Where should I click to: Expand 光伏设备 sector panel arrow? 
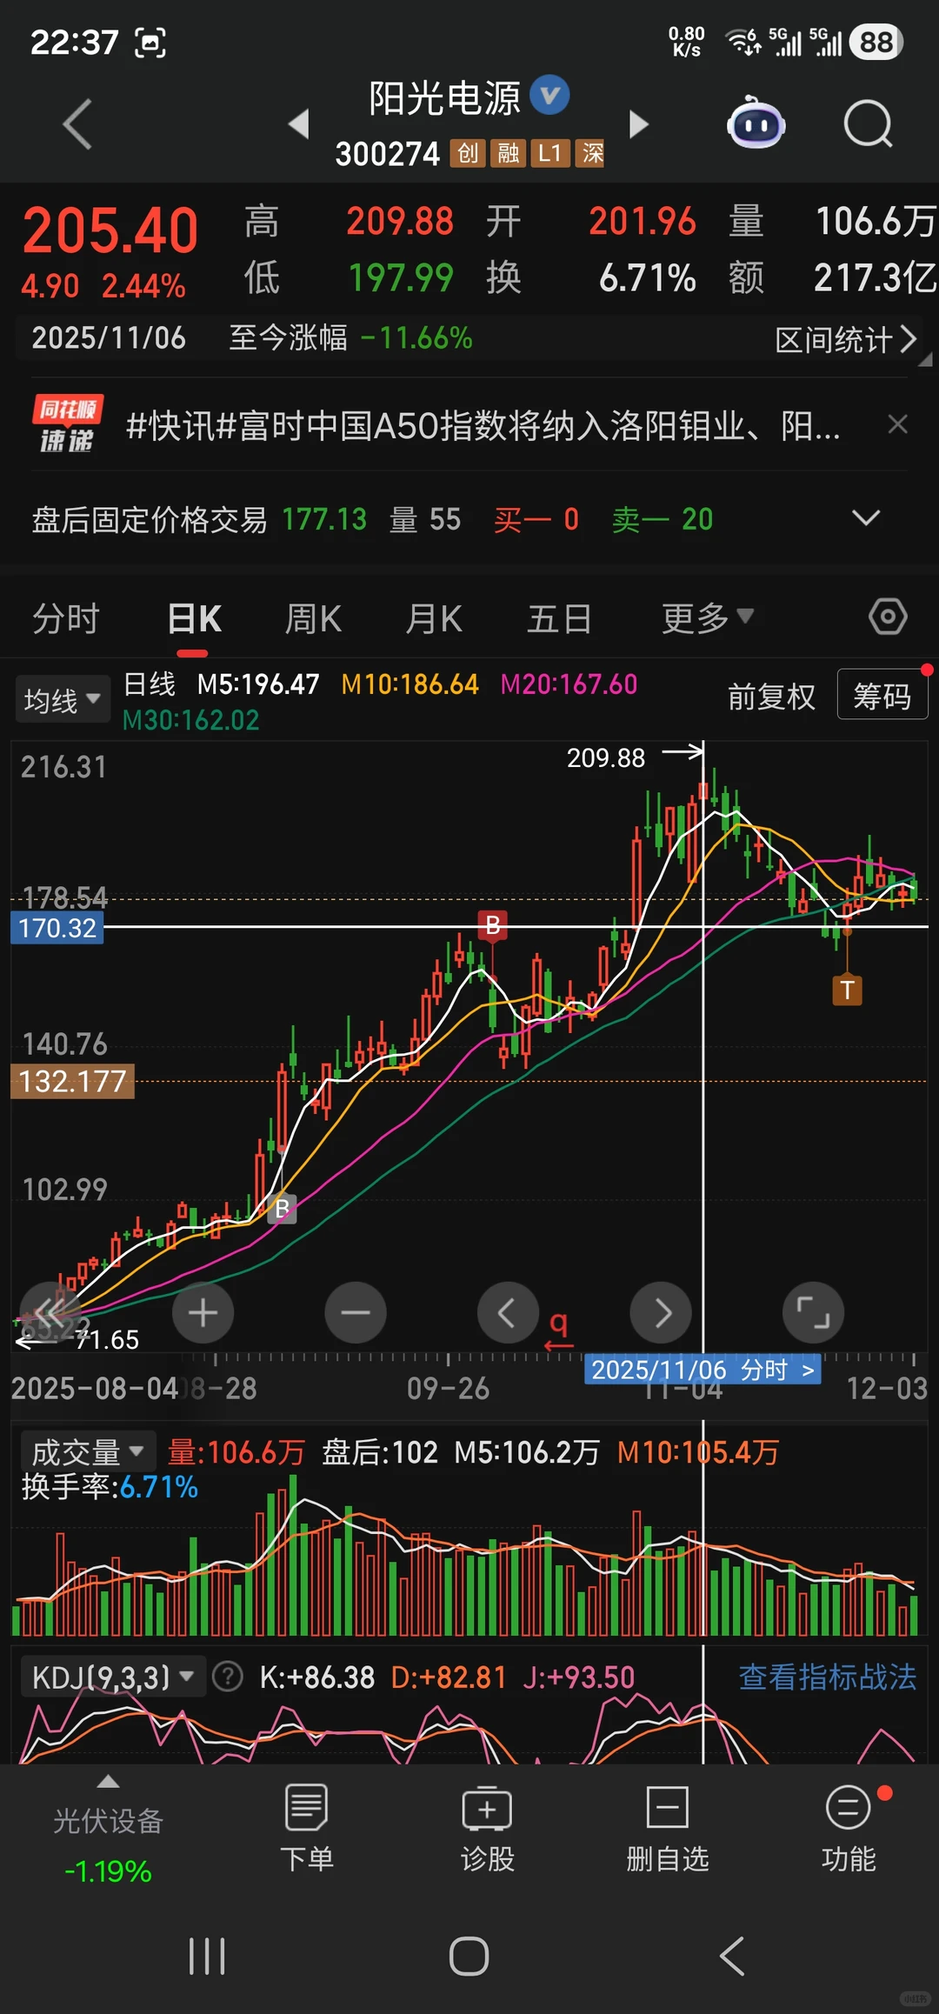click(108, 1781)
